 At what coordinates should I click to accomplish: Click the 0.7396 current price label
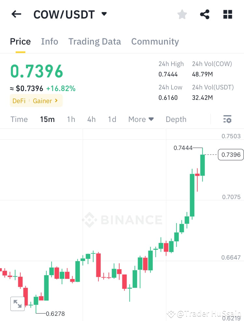(x=231, y=154)
